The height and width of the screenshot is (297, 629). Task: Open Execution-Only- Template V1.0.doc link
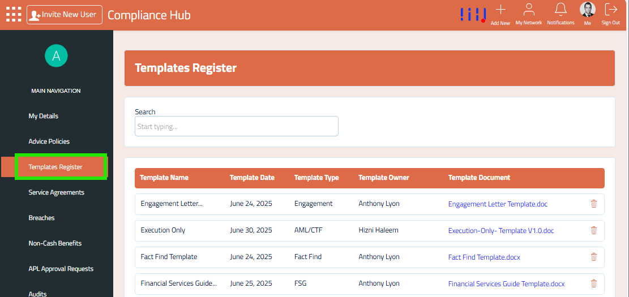pos(501,231)
